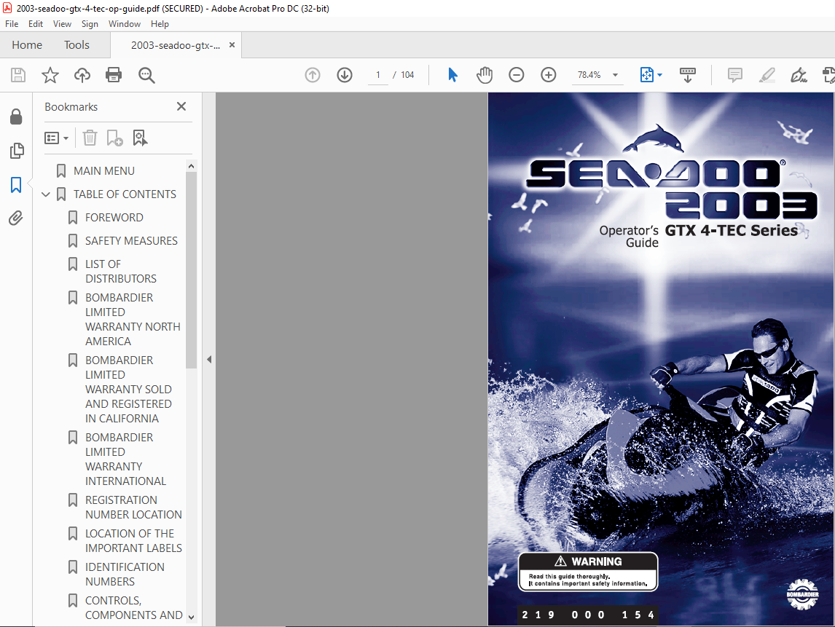Delete the selected bookmark trash icon
Image resolution: width=835 pixels, height=627 pixels.
[x=90, y=138]
